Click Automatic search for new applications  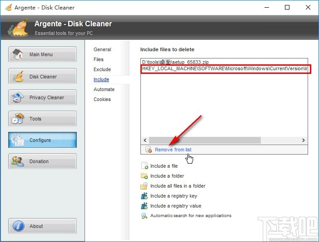tap(191, 215)
